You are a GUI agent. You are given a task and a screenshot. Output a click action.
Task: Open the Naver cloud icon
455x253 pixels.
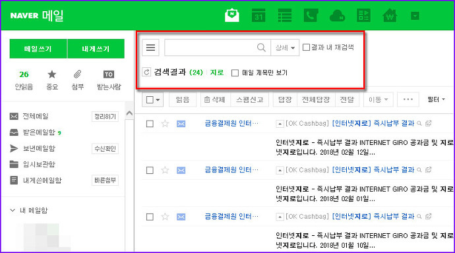[x=337, y=16]
